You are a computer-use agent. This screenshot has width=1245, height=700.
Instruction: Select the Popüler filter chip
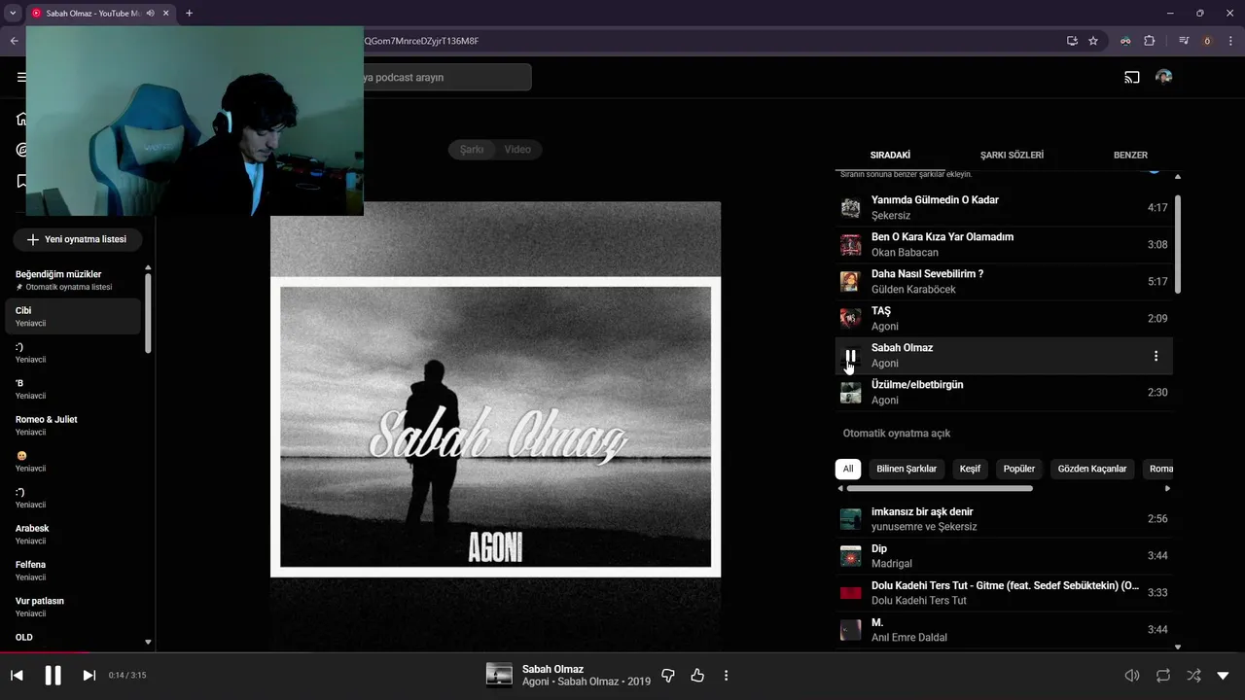(x=1019, y=469)
